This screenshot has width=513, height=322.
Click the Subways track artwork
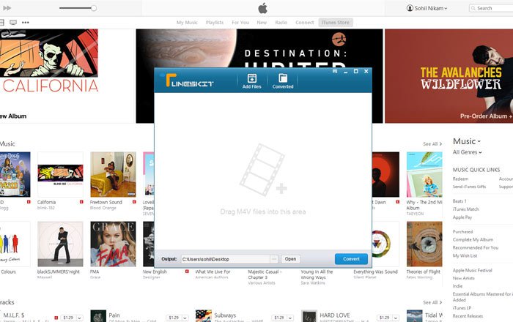click(x=204, y=316)
